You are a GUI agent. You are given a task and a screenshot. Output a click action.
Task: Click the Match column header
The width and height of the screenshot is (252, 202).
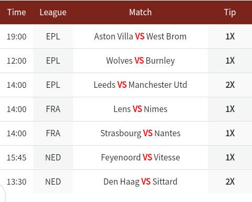coord(140,12)
